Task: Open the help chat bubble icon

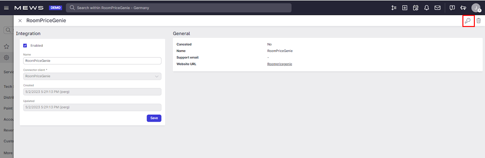Action: point(452,8)
